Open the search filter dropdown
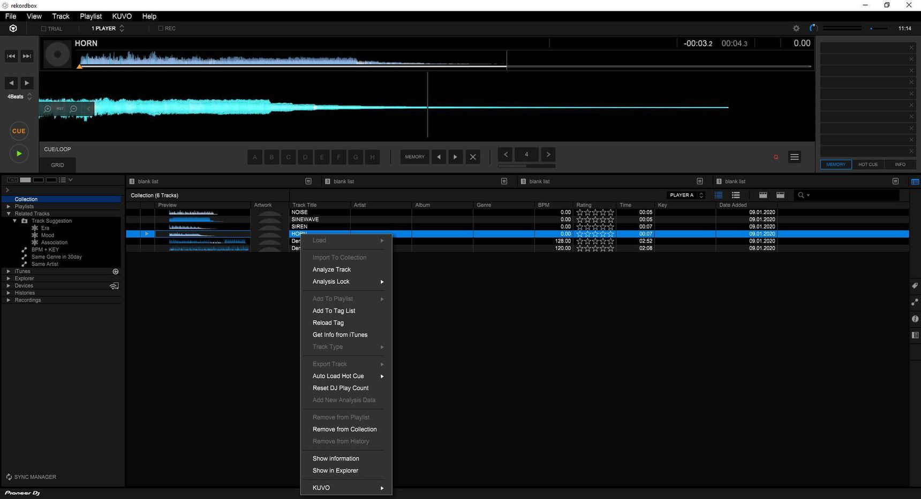This screenshot has height=499, width=921. pyautogui.click(x=803, y=195)
